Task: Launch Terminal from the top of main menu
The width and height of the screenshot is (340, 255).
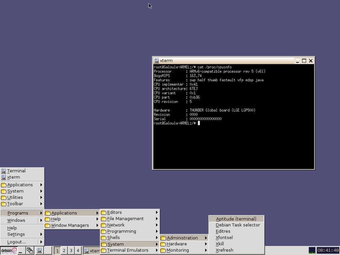Action: 22,171
